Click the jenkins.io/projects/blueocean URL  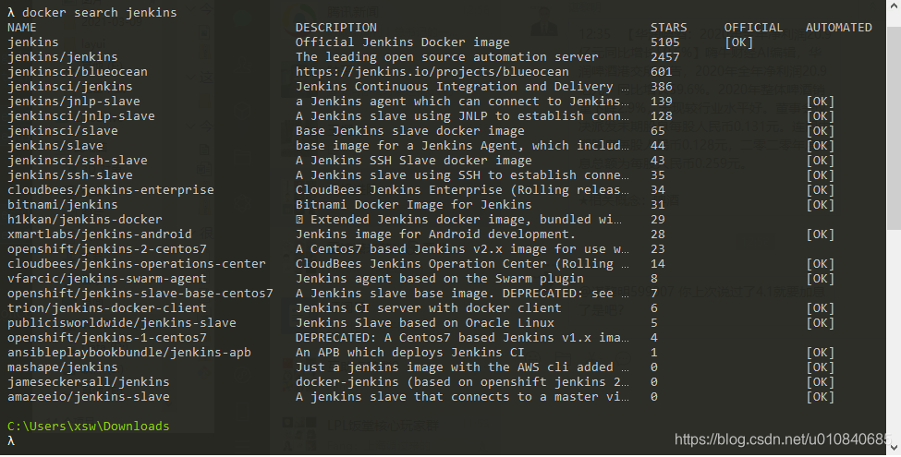[432, 72]
